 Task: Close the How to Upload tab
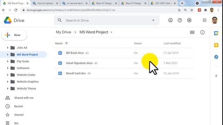coord(57,3)
